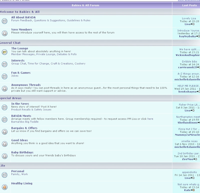Screen dimensions: 200x193
Task: Click the Personal forum folder icon
Action: (4, 175)
